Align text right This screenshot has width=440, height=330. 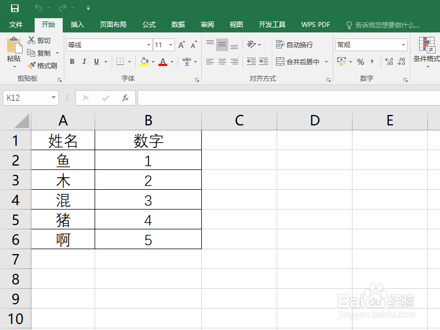[x=234, y=62]
